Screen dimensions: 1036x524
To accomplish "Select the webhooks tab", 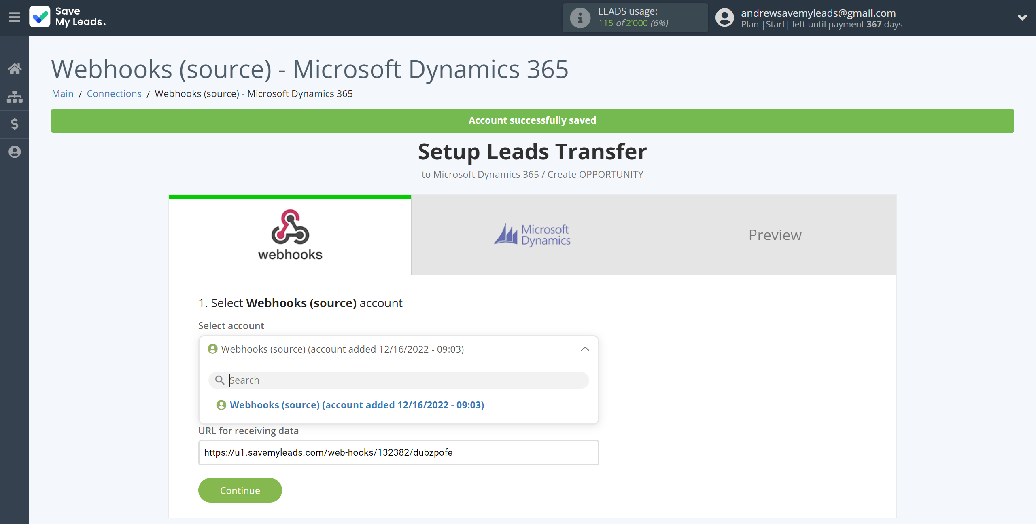I will [290, 235].
